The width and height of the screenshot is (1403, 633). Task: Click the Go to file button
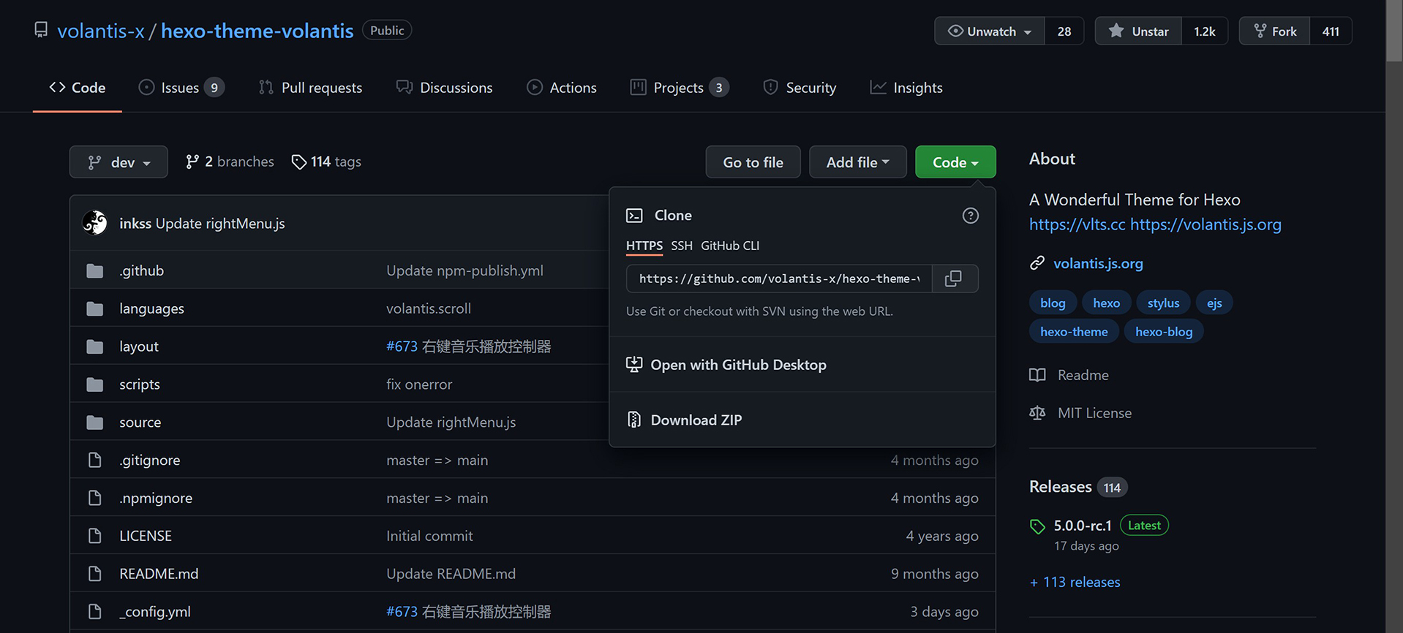753,162
